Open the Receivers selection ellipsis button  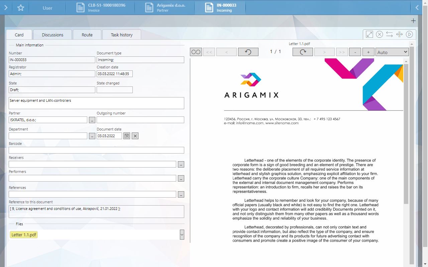(x=181, y=164)
